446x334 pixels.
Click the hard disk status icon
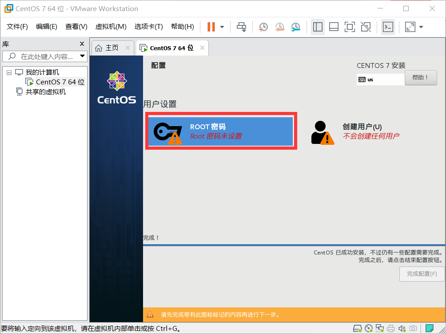[357, 329]
